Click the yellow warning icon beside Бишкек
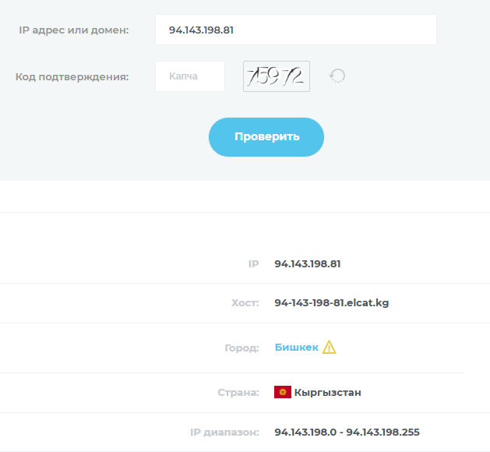This screenshot has height=452, width=490. 329,348
